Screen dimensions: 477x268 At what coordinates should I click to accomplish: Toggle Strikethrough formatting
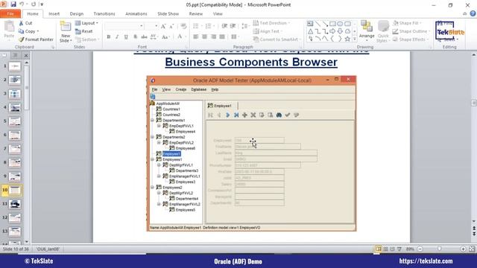click(x=144, y=36)
